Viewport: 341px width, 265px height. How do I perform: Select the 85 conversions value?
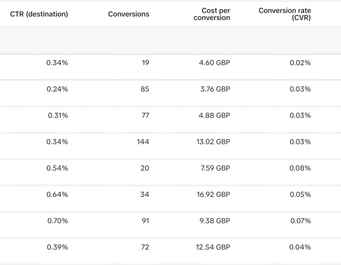click(x=145, y=89)
